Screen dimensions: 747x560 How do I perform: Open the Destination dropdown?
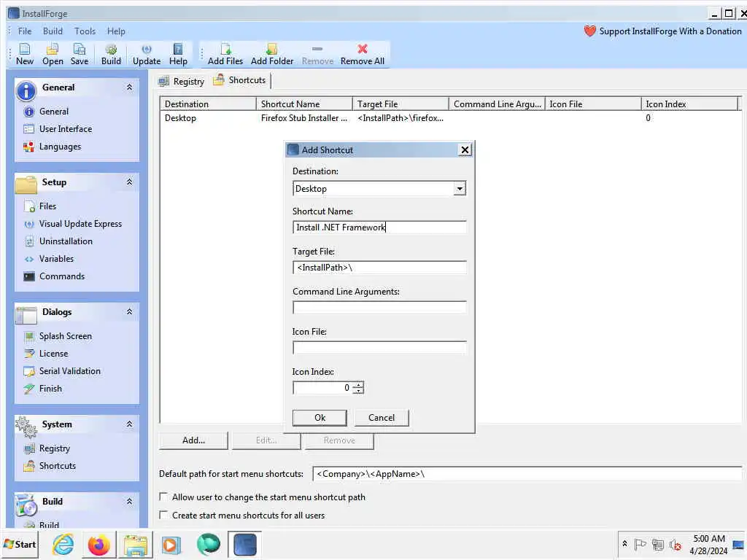[x=460, y=189]
